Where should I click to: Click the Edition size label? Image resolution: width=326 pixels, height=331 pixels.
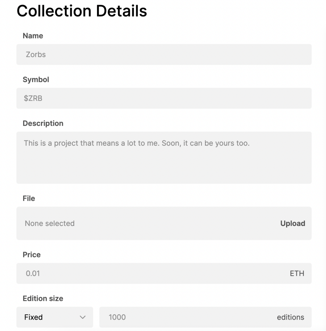click(x=43, y=298)
